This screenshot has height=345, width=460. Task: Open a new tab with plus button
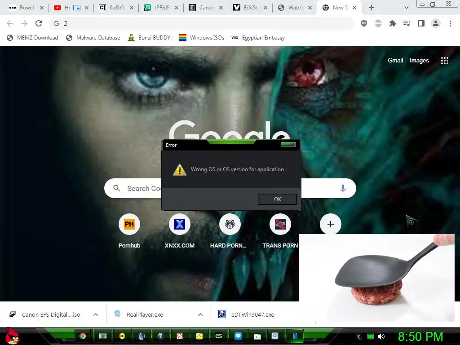(x=372, y=8)
